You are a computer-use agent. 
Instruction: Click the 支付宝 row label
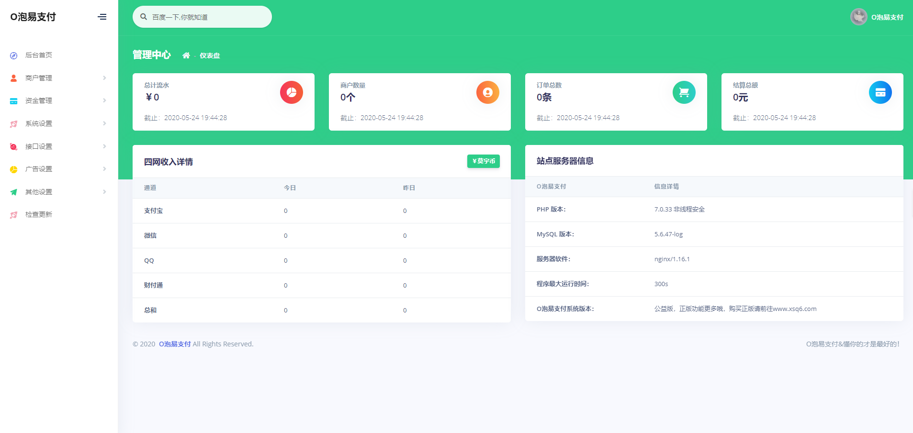click(154, 211)
